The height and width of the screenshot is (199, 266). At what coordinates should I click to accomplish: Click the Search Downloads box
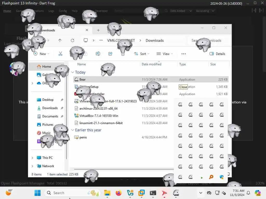[209, 40]
